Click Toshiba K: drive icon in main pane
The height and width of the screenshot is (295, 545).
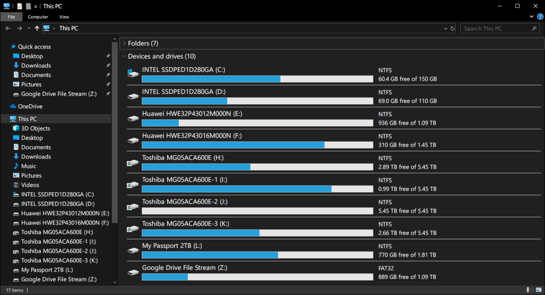click(133, 229)
